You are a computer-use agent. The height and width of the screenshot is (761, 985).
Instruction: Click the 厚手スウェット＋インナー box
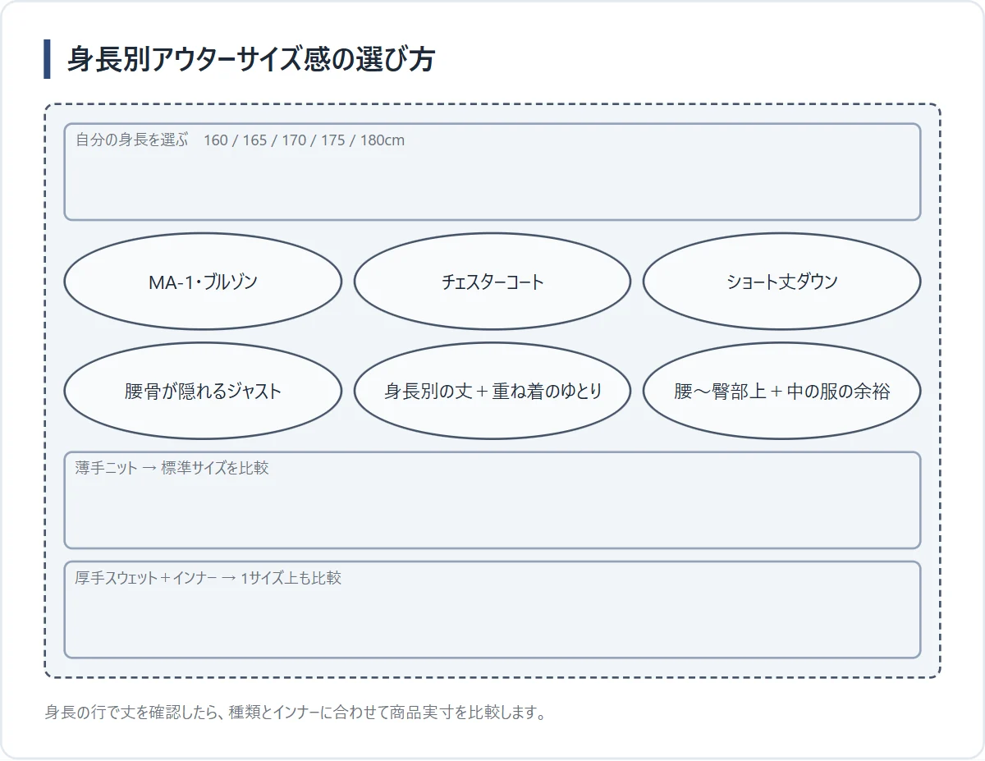492,609
